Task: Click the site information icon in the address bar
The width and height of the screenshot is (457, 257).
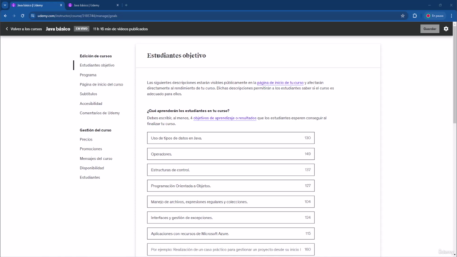Action: coord(33,16)
